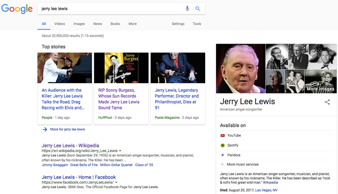
Task: Follow the Great Balls of Fire sitelink
Action: coord(84,165)
